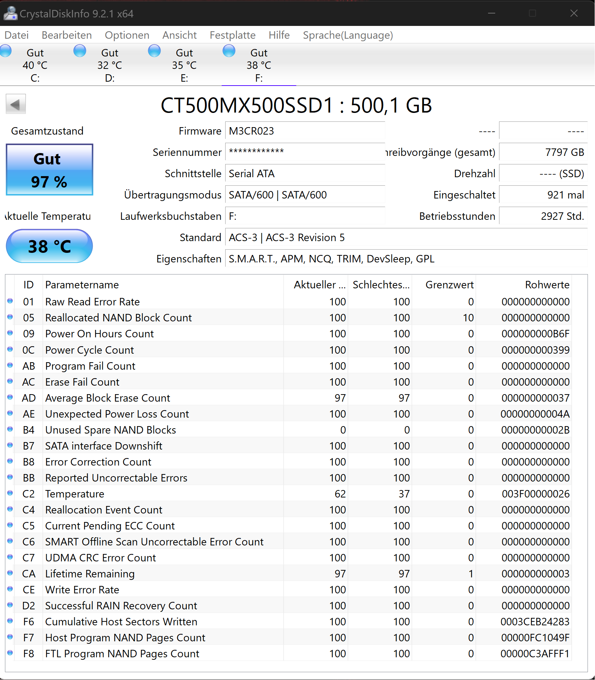Click status dot for Raw Read Error Rate
Viewport: 595px width, 680px height.
coord(10,301)
